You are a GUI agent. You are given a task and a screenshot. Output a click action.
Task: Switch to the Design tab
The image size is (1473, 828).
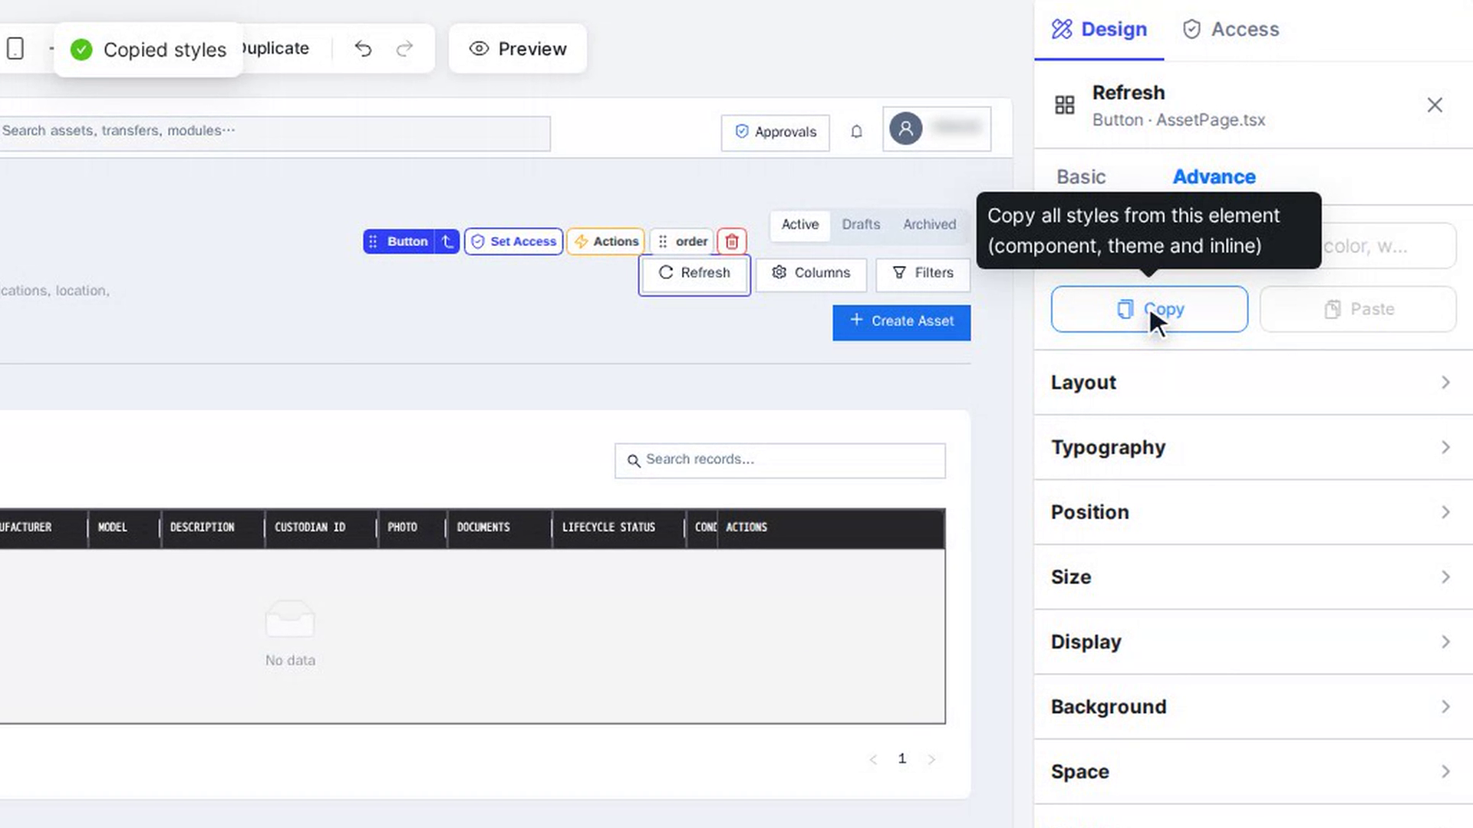coord(1099,29)
